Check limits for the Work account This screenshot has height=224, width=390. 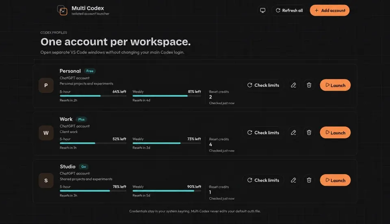point(263,133)
